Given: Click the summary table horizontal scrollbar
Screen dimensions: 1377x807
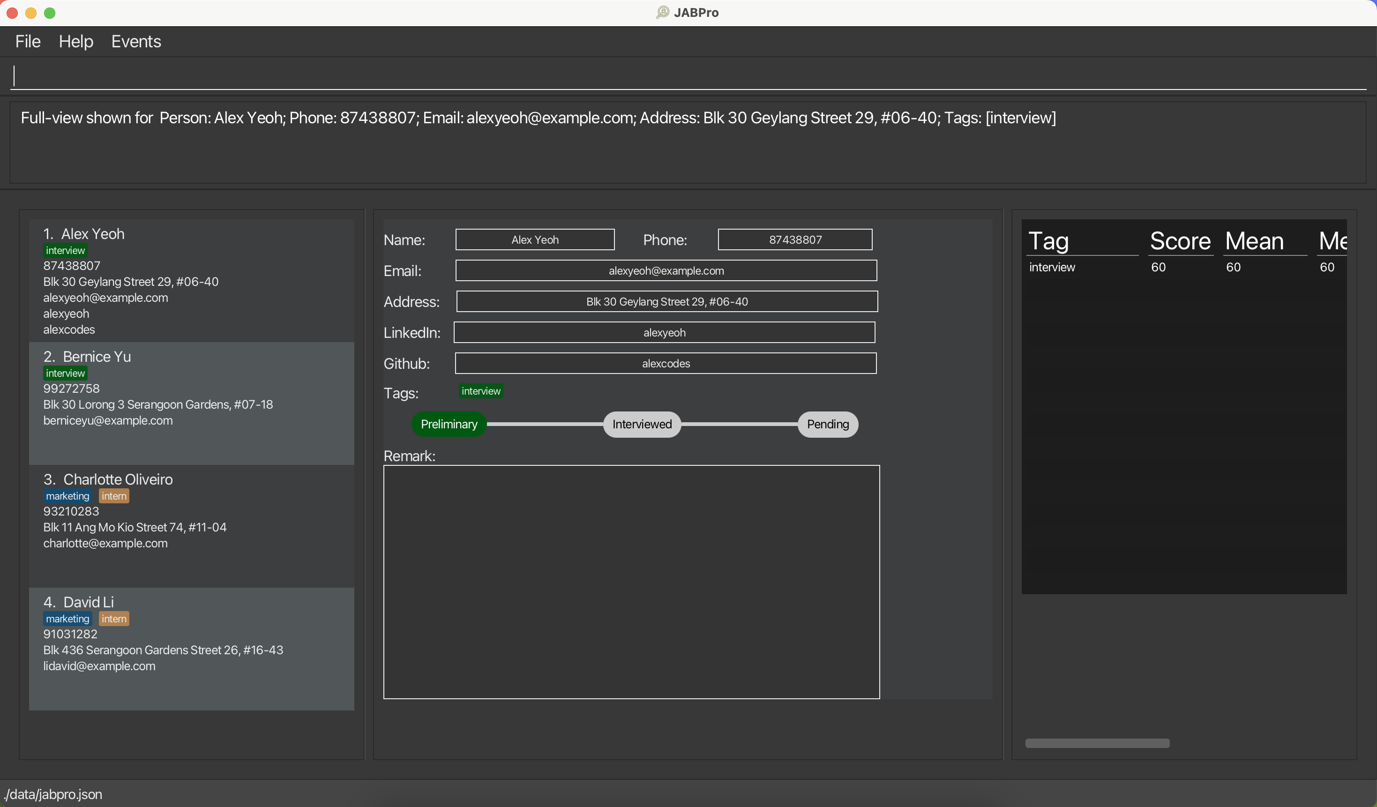Looking at the screenshot, I should pos(1097,743).
